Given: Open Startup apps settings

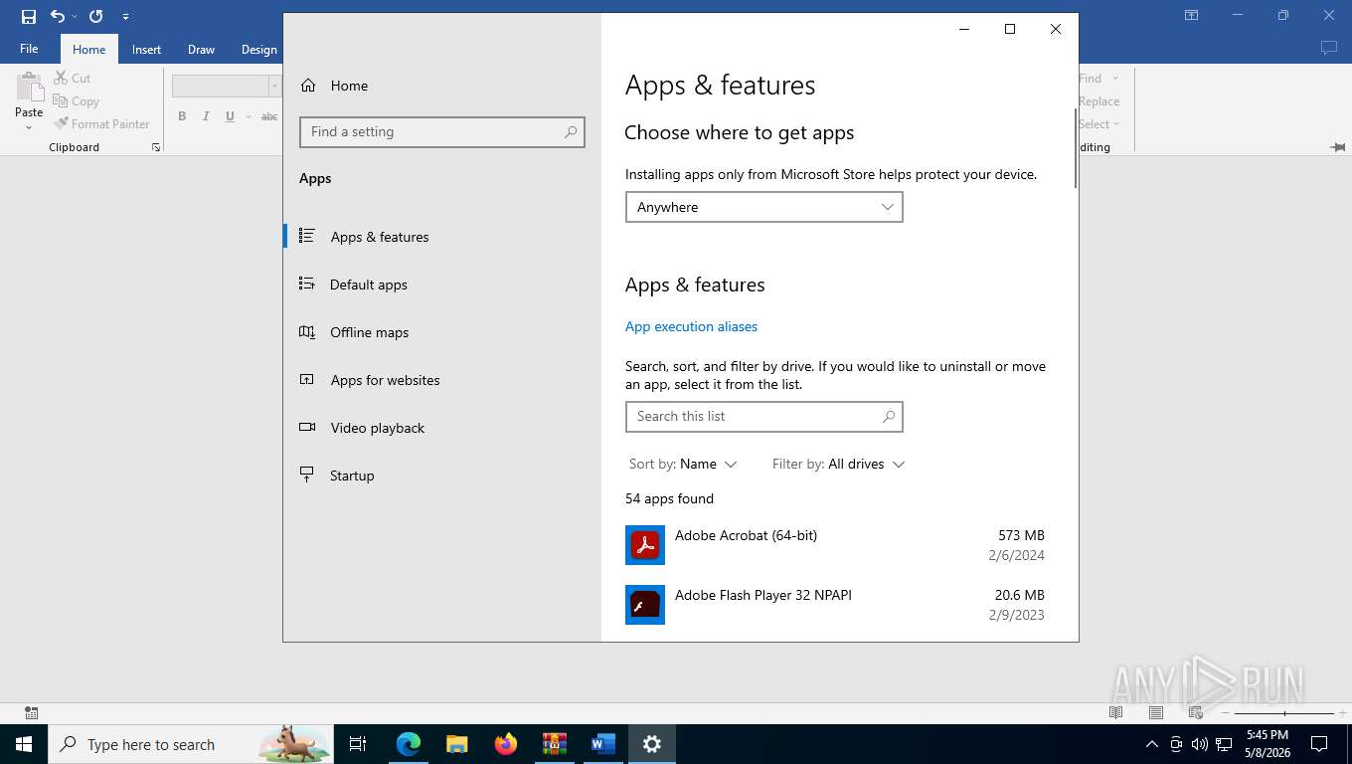Looking at the screenshot, I should 442,476.
